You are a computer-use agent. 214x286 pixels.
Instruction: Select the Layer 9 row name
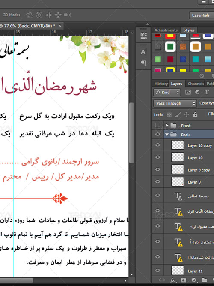194,182
